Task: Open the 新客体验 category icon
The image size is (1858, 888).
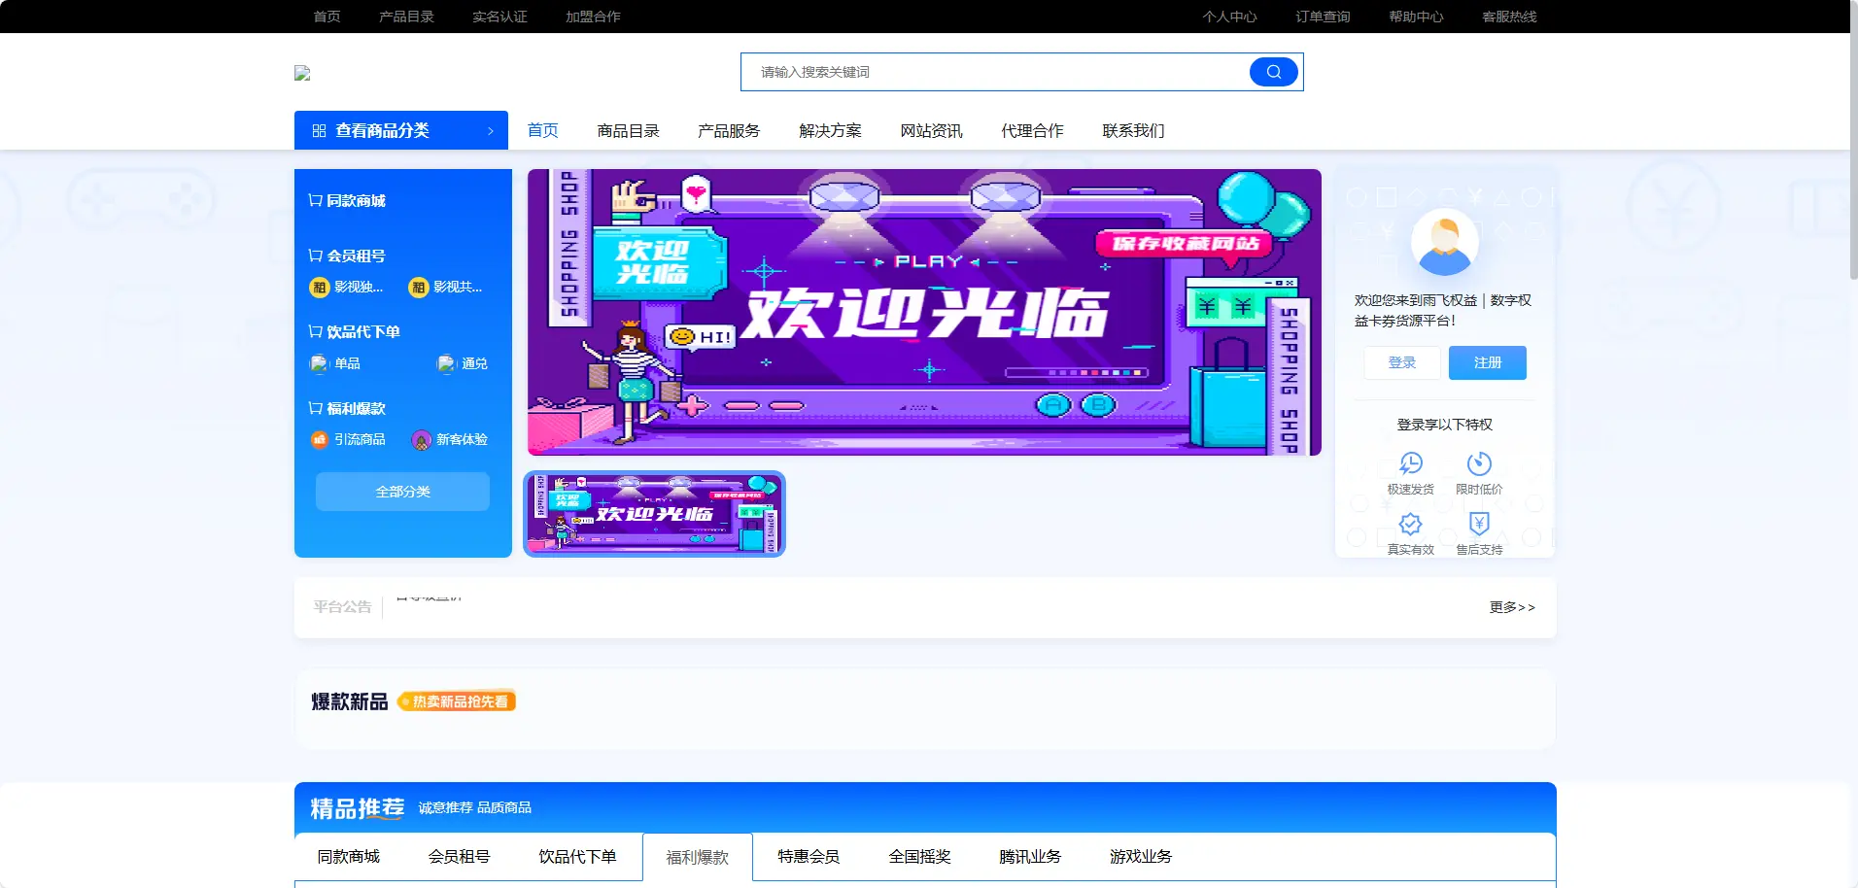Action: 422,440
